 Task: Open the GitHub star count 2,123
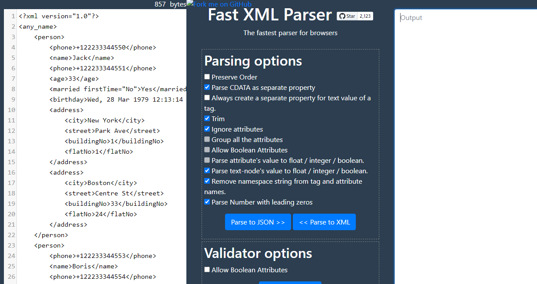[x=365, y=17]
